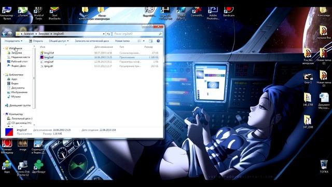The image size is (332, 187).
Task: Select the 146_1708 desktop folder
Action: [308, 100]
